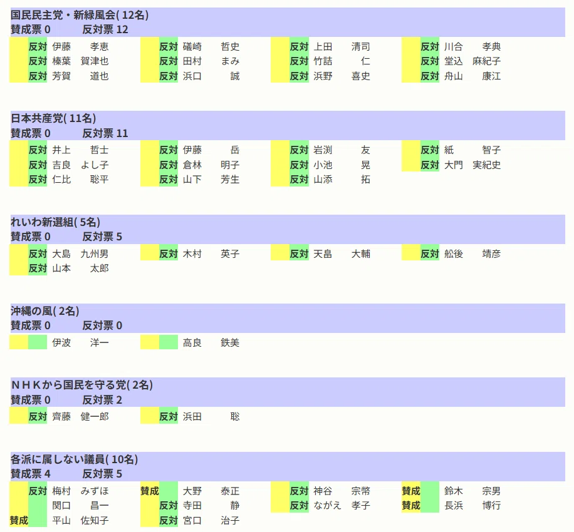Select member name 田村 まみ

[211, 61]
